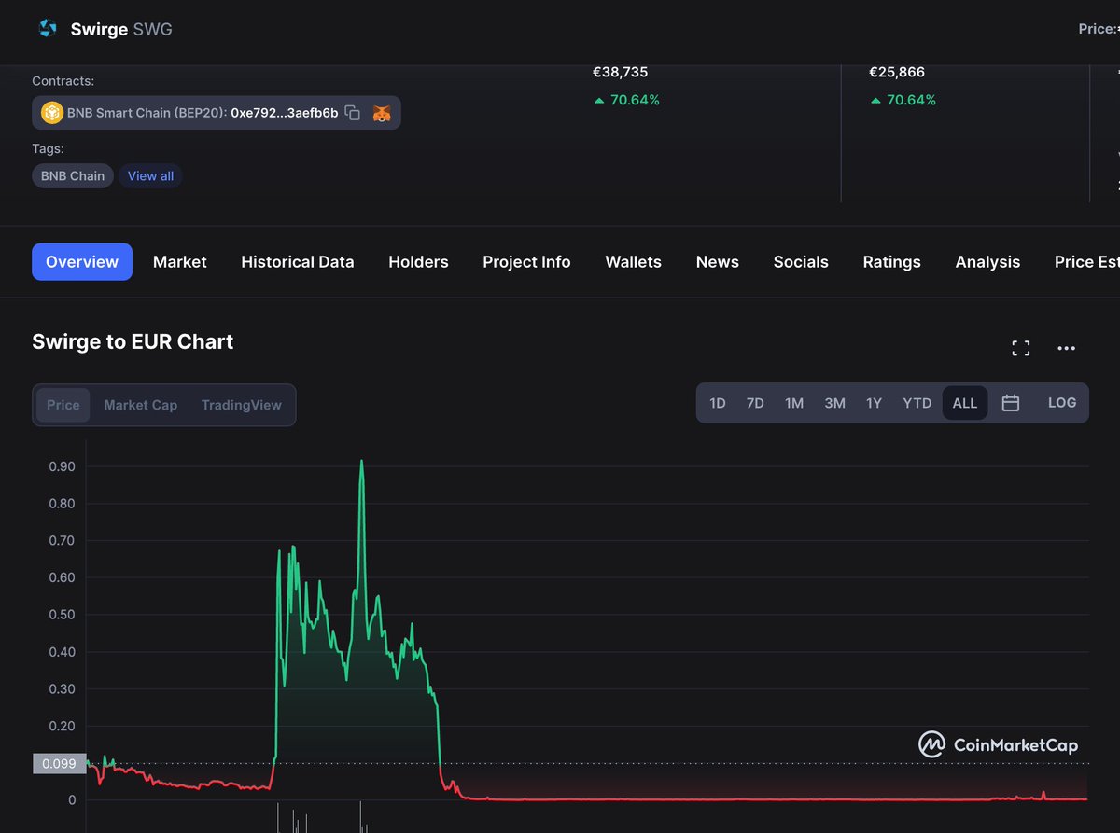This screenshot has height=833, width=1120.
Task: Click the 70.64% change under €25,866
Action: point(903,100)
